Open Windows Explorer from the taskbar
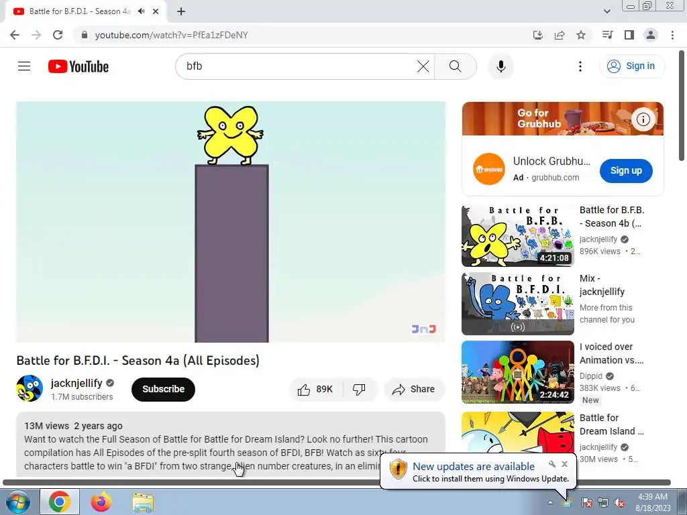Viewport: 687px width, 515px height. 143,502
